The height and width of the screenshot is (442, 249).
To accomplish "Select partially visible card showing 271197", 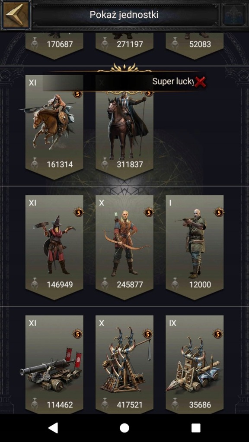I will [x=124, y=46].
